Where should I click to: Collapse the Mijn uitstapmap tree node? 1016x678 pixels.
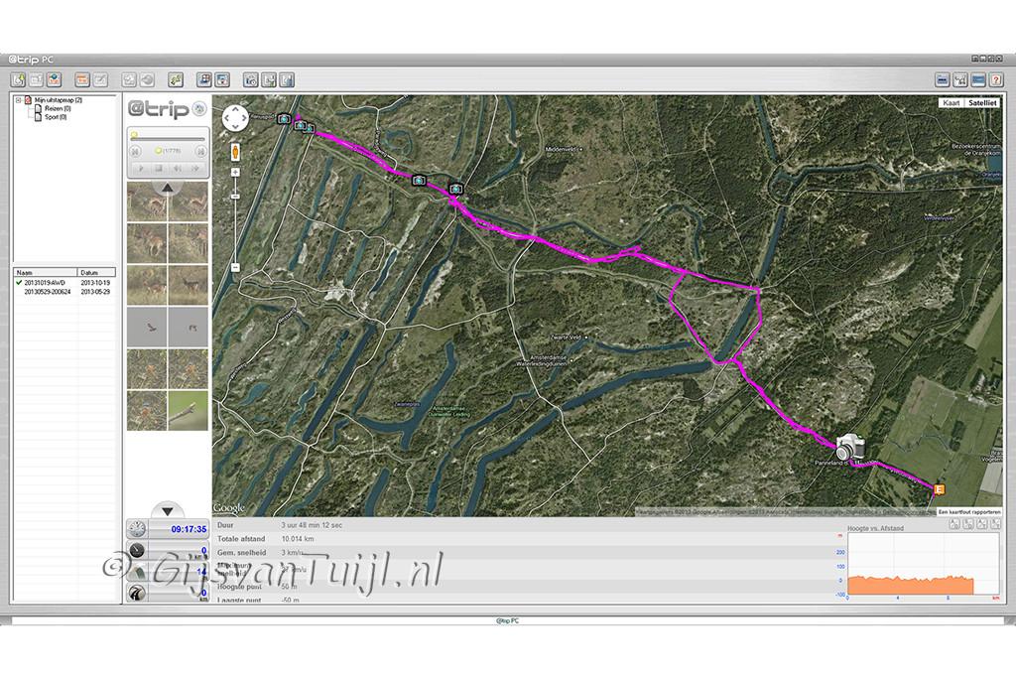pos(18,100)
